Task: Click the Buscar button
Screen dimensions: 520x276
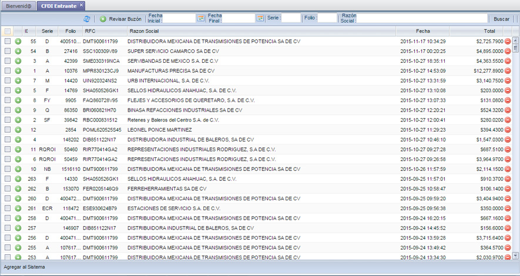Action: [501, 19]
